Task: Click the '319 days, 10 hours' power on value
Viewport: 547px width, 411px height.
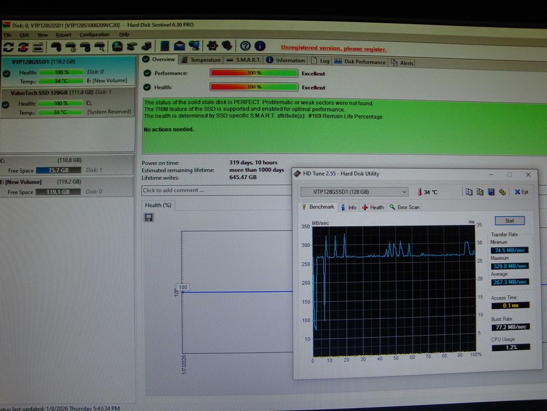Action: coord(253,163)
